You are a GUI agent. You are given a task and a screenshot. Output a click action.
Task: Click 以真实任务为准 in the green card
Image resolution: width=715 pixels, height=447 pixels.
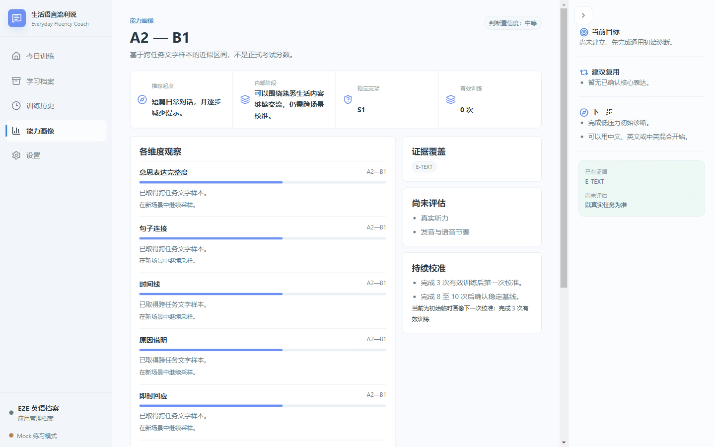(x=606, y=205)
